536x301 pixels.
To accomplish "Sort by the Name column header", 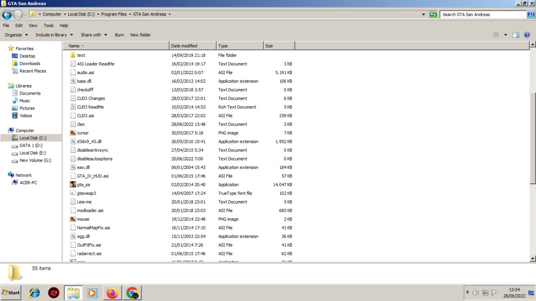I will (116, 46).
